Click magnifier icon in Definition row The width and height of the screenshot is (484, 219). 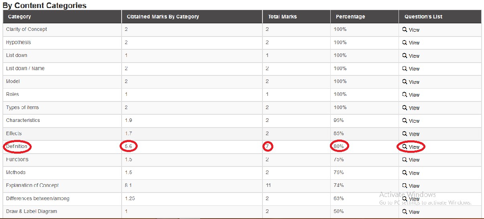tap(405, 147)
